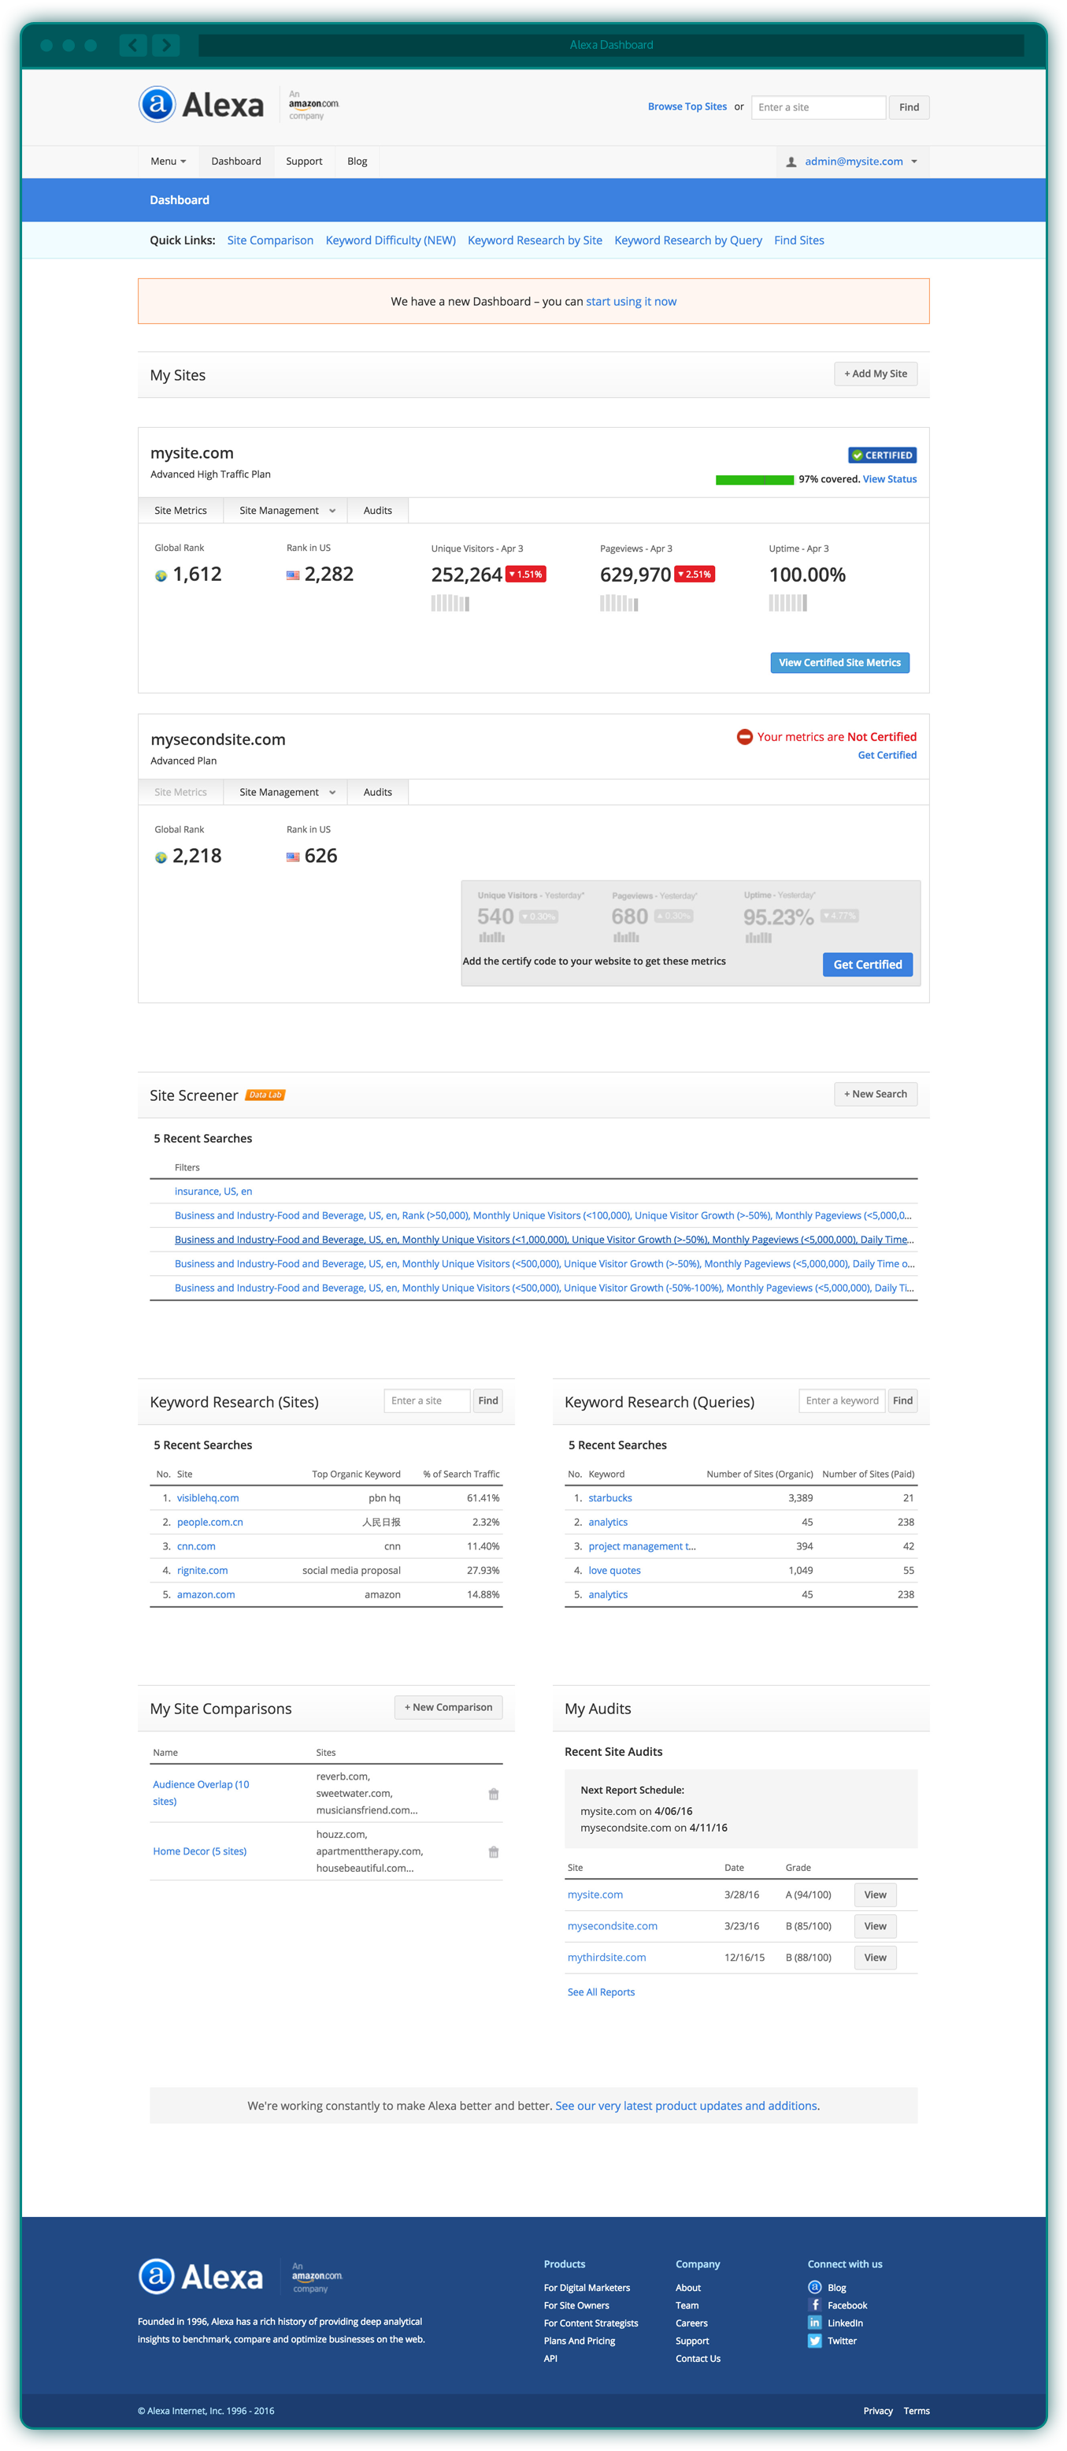
Task: Open the LinkedIn icon in footer
Action: (815, 2323)
